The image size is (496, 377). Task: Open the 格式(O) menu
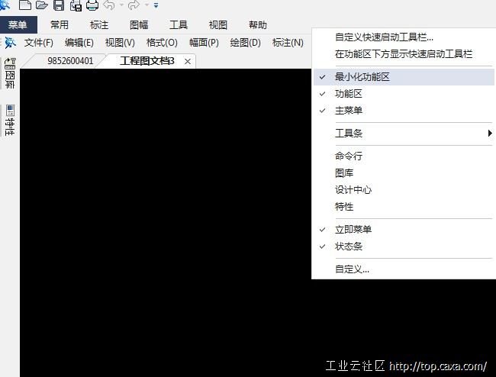pos(162,43)
